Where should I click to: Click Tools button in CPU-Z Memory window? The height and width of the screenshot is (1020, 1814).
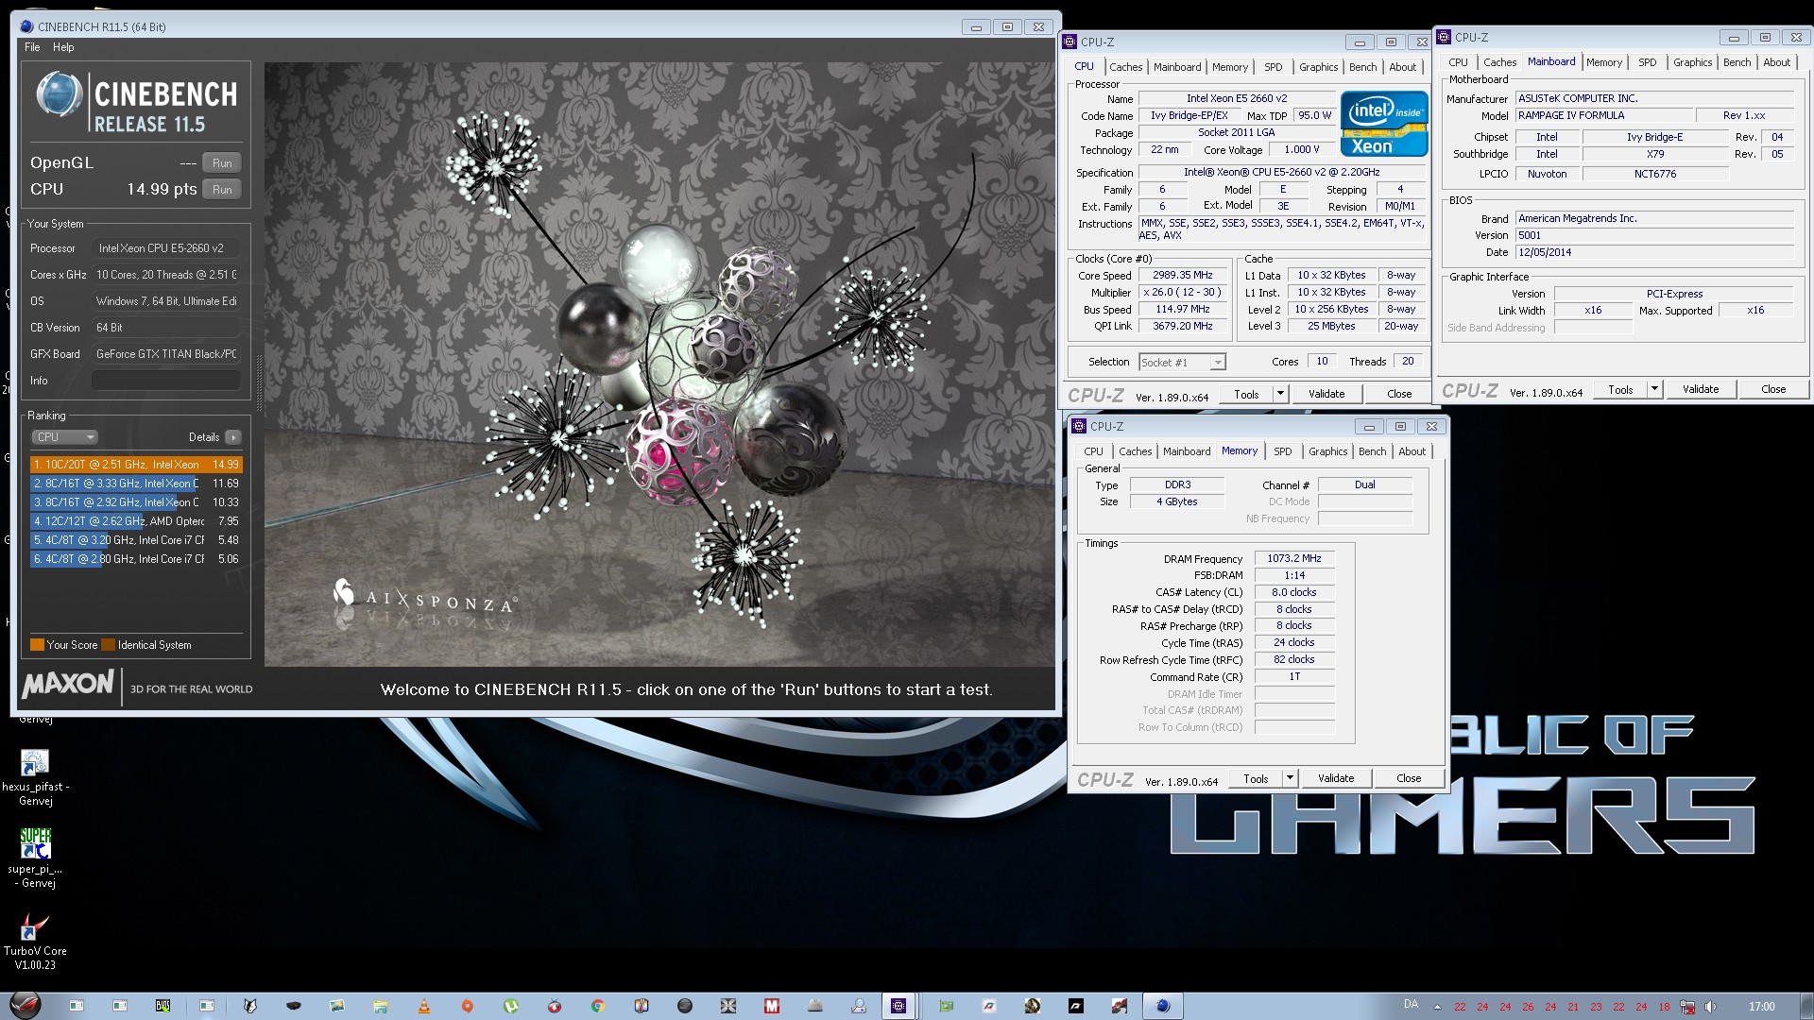coord(1256,778)
